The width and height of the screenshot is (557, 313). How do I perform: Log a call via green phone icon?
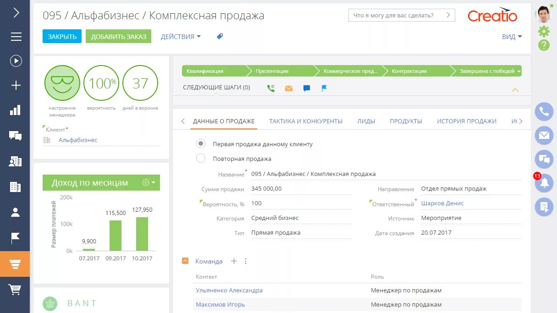pyautogui.click(x=271, y=88)
